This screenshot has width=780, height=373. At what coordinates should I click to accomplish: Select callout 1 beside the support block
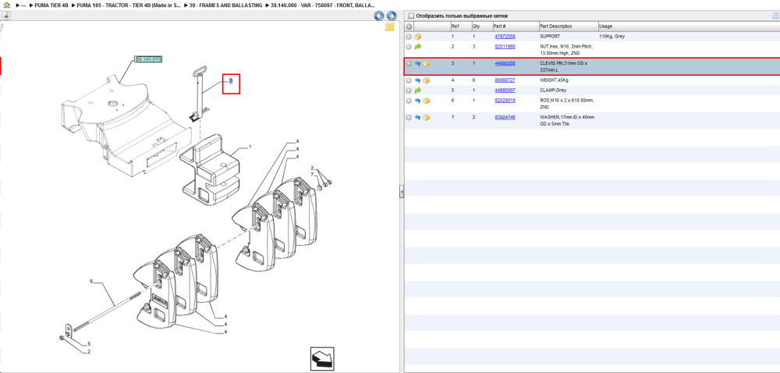tap(250, 147)
